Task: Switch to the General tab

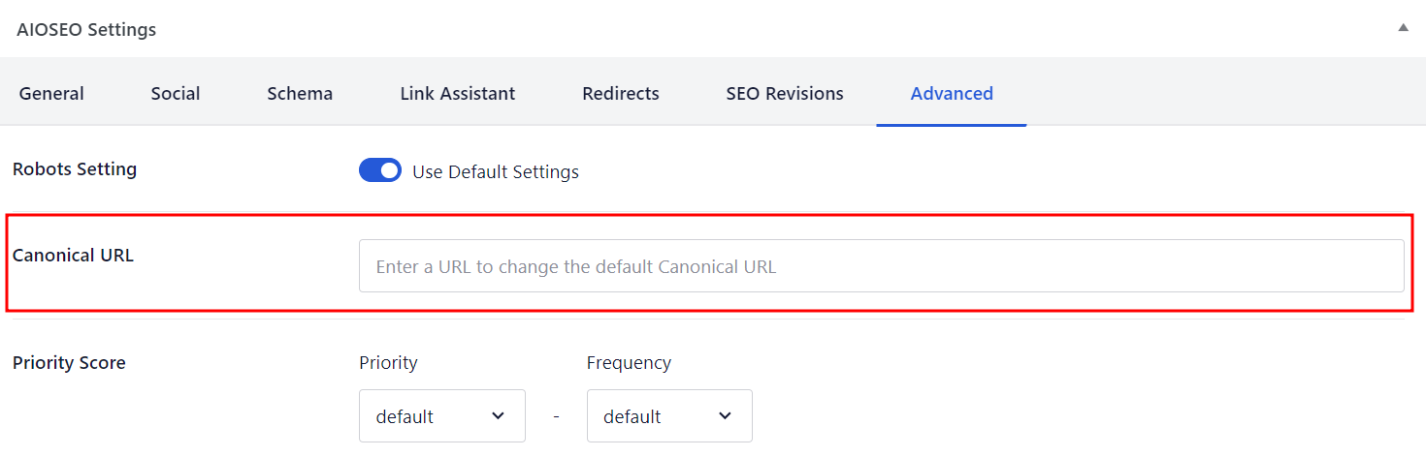Action: (x=51, y=94)
